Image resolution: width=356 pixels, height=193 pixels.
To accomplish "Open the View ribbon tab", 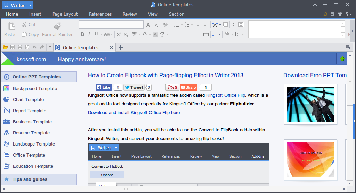I will coord(153,14).
